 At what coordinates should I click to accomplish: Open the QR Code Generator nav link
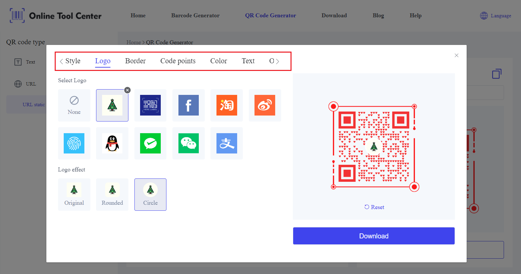[271, 15]
